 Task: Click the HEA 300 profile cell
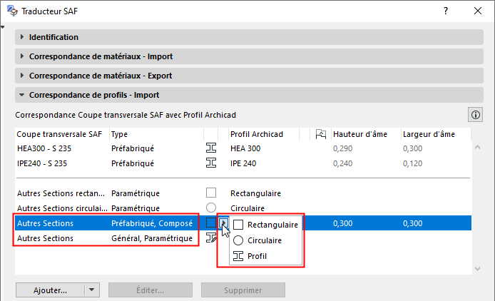[x=245, y=148]
